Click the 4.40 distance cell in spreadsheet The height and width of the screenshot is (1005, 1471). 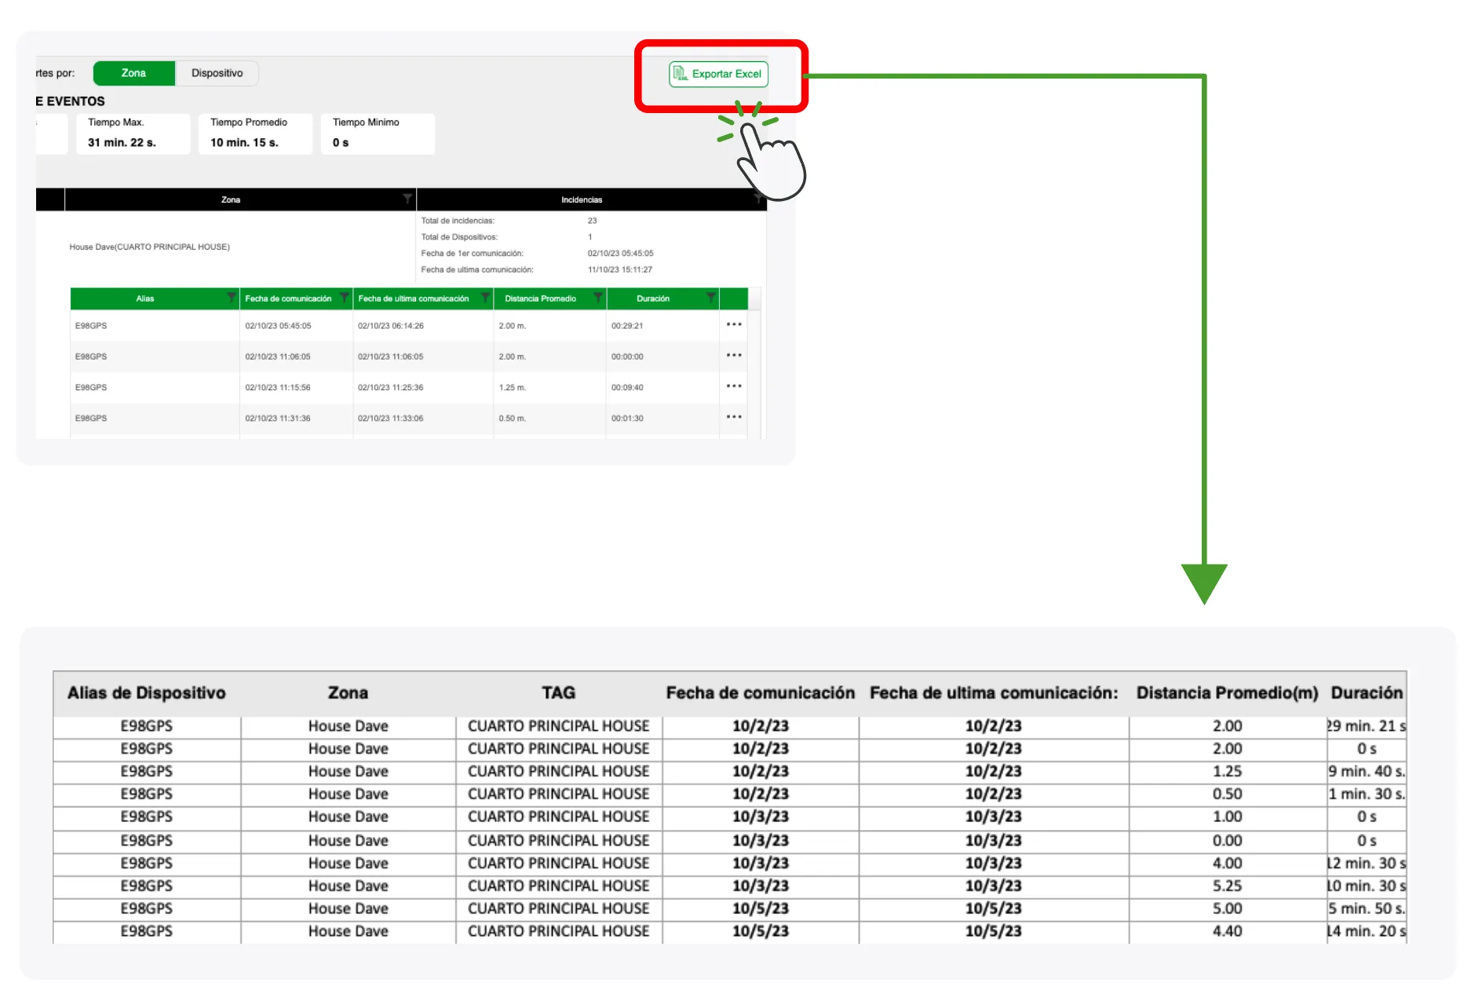[x=1227, y=931]
